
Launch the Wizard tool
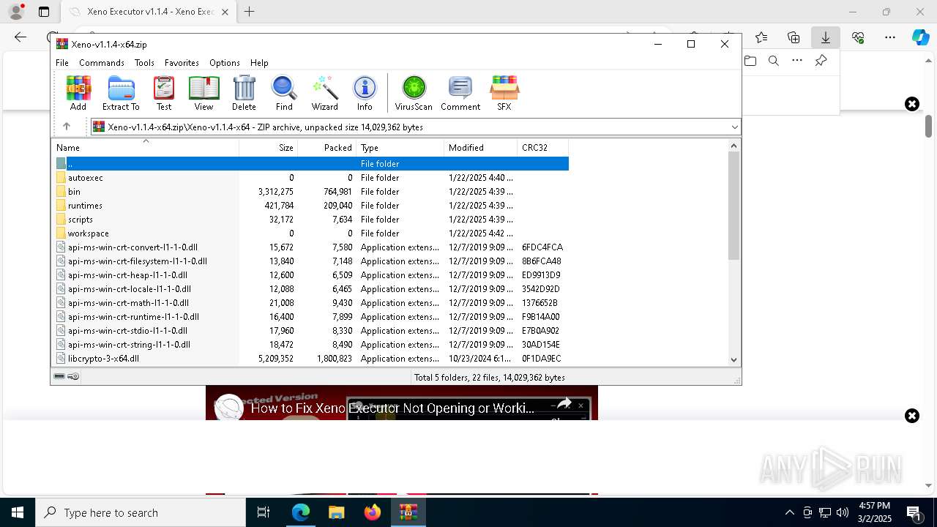pyautogui.click(x=324, y=93)
